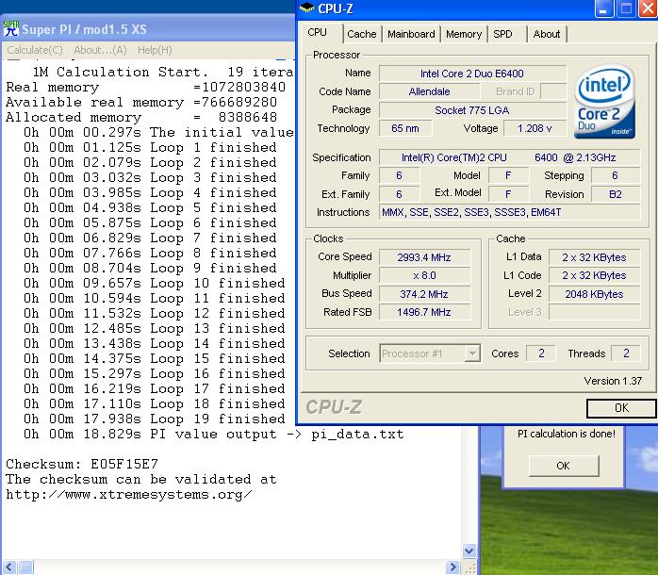Click the Super PI app icon in title bar
The height and width of the screenshot is (575, 658).
click(11, 27)
